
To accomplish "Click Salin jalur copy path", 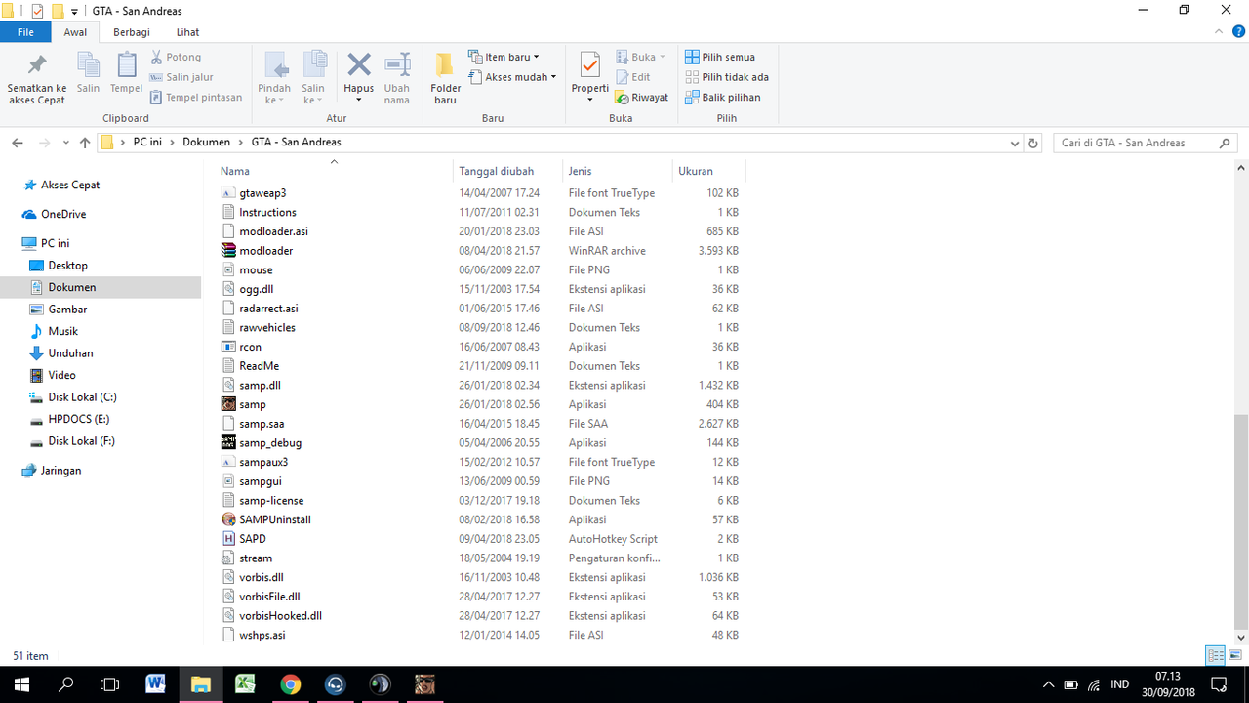I will (181, 77).
